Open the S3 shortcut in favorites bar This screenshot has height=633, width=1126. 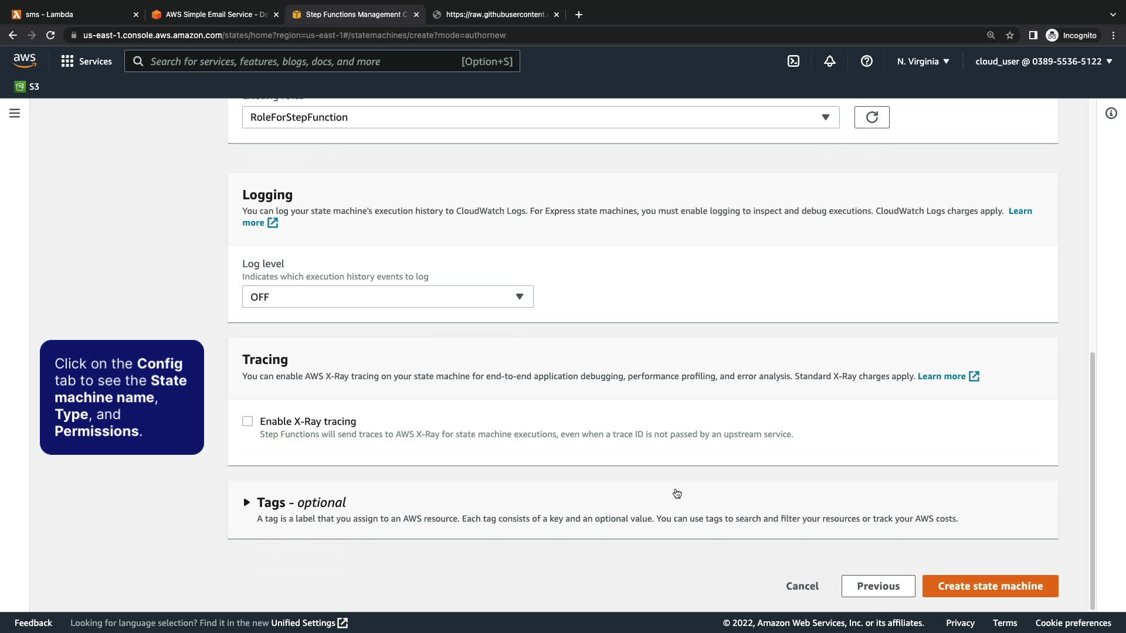(27, 87)
